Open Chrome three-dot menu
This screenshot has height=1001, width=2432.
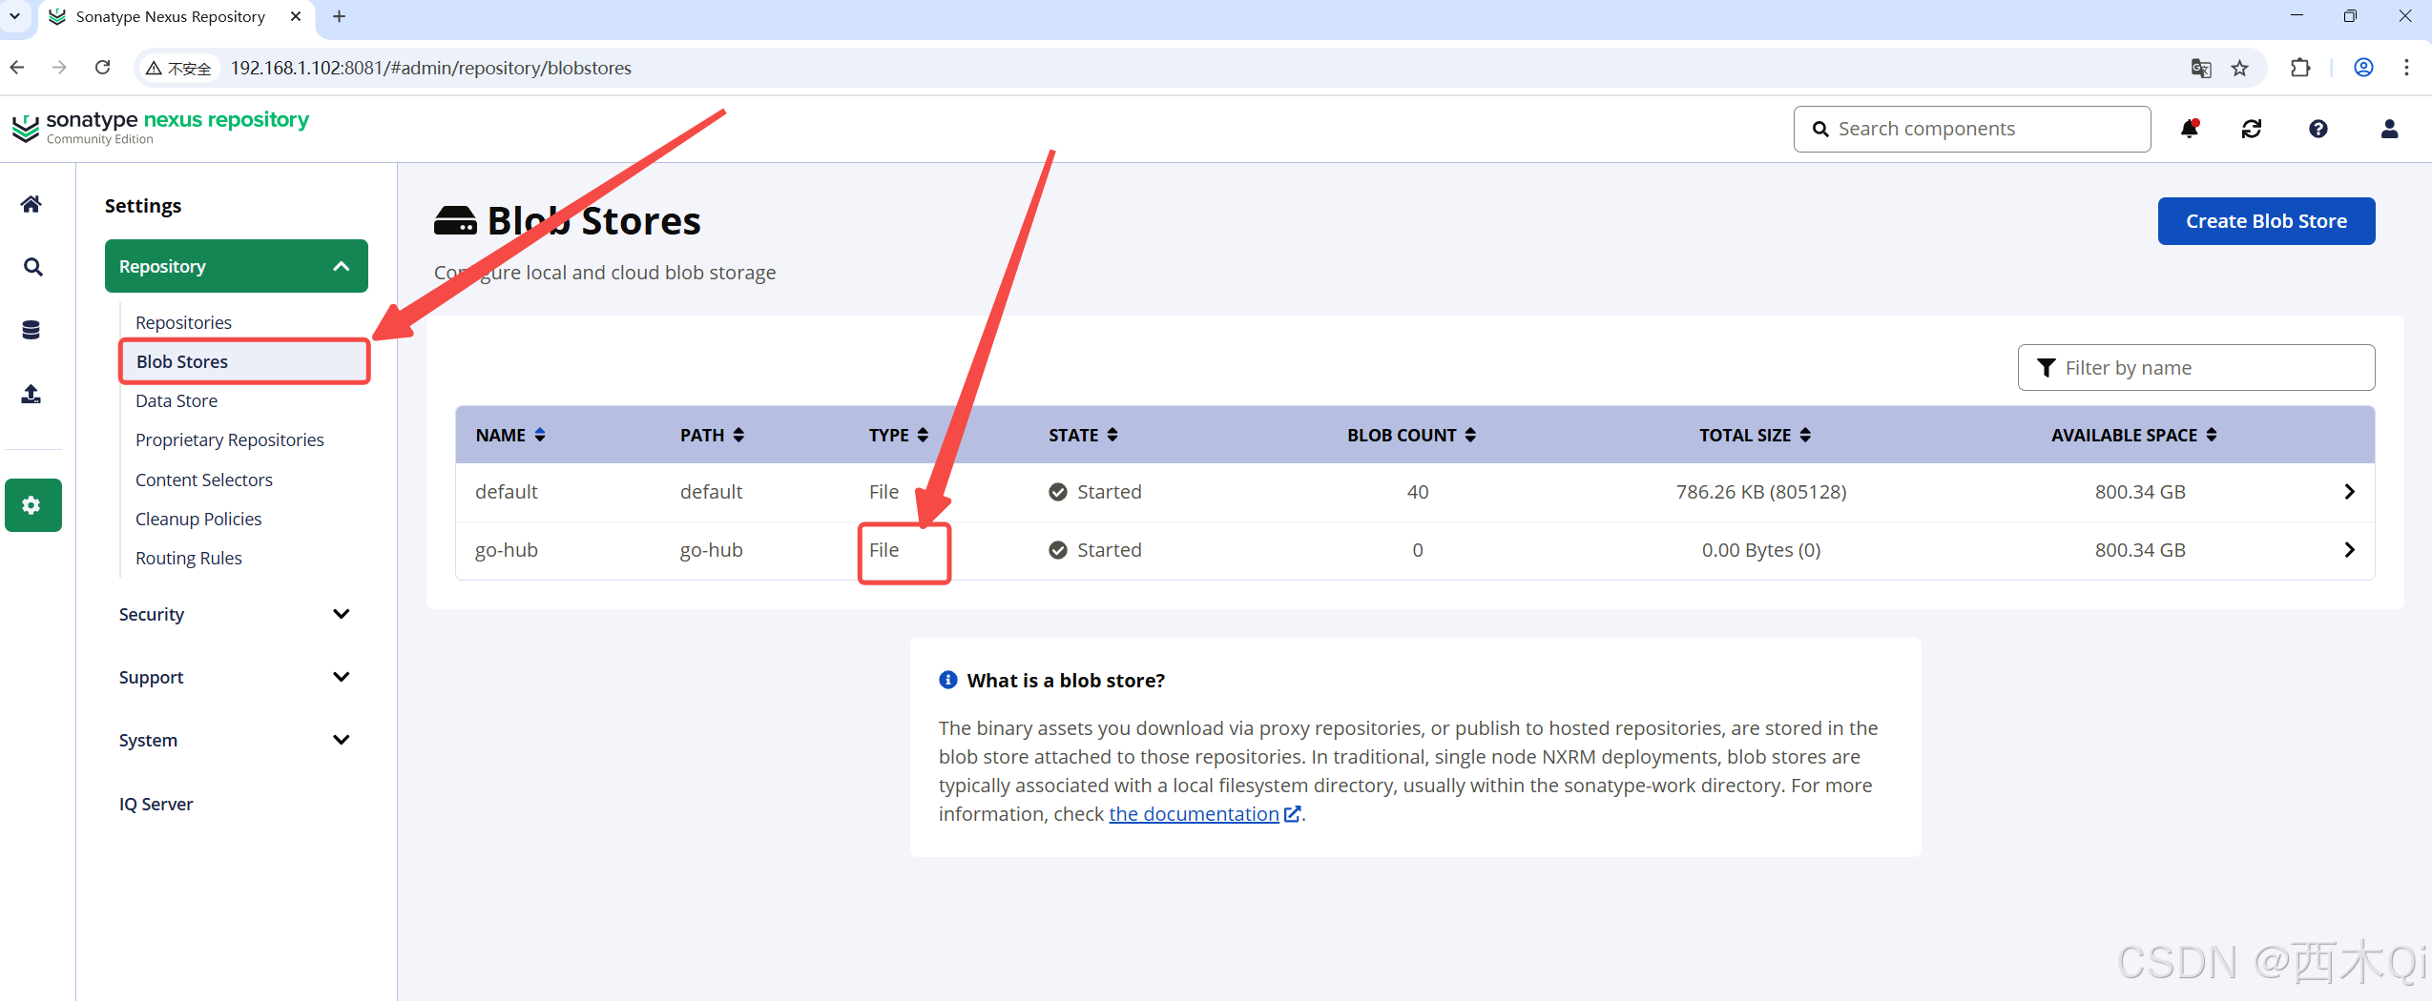(x=2407, y=68)
